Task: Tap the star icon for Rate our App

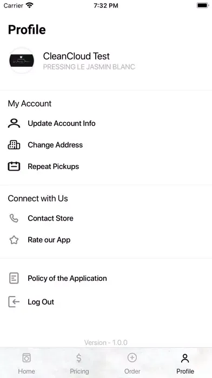Action: coord(14,240)
